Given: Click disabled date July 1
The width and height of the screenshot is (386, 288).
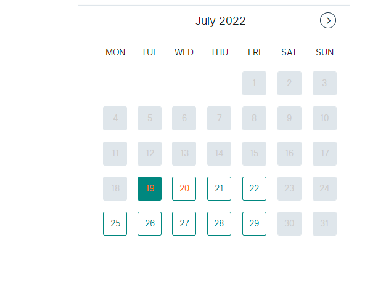Looking at the screenshot, I should [x=254, y=83].
